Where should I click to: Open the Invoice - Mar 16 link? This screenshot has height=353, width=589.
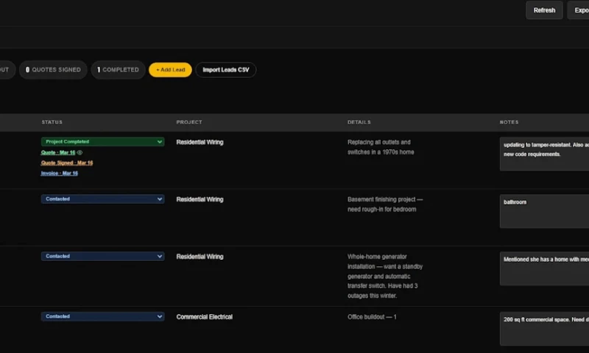tap(60, 174)
